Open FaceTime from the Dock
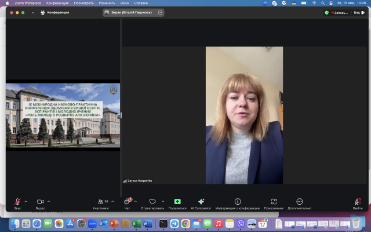Screen dimensions: 371x232 (x=48, y=223)
